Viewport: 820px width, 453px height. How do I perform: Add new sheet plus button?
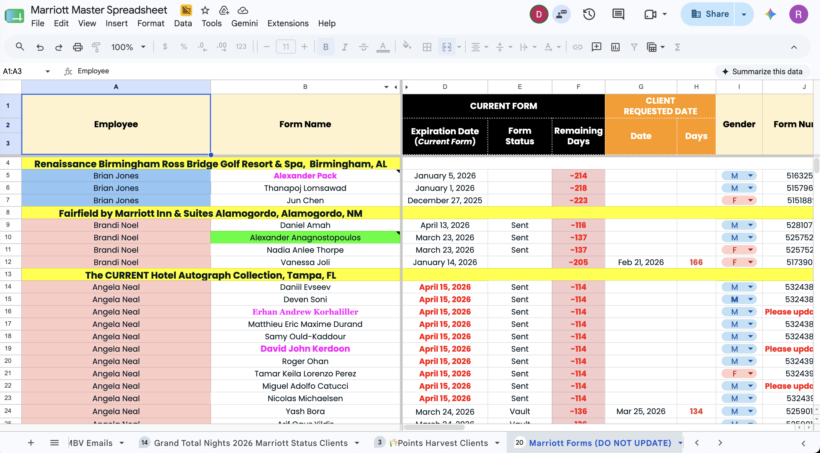click(31, 442)
